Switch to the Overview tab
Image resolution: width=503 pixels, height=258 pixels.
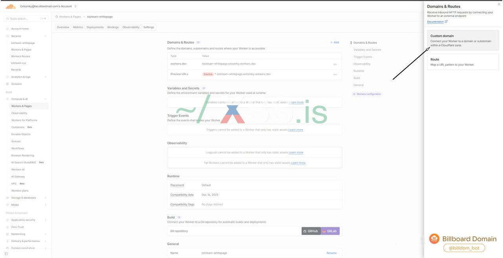pos(63,27)
